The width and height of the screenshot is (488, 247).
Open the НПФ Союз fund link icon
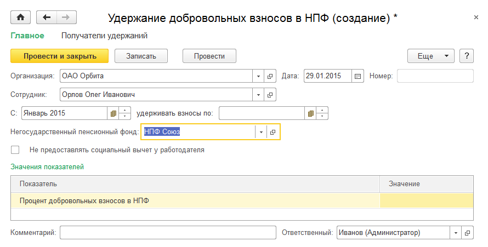click(274, 132)
